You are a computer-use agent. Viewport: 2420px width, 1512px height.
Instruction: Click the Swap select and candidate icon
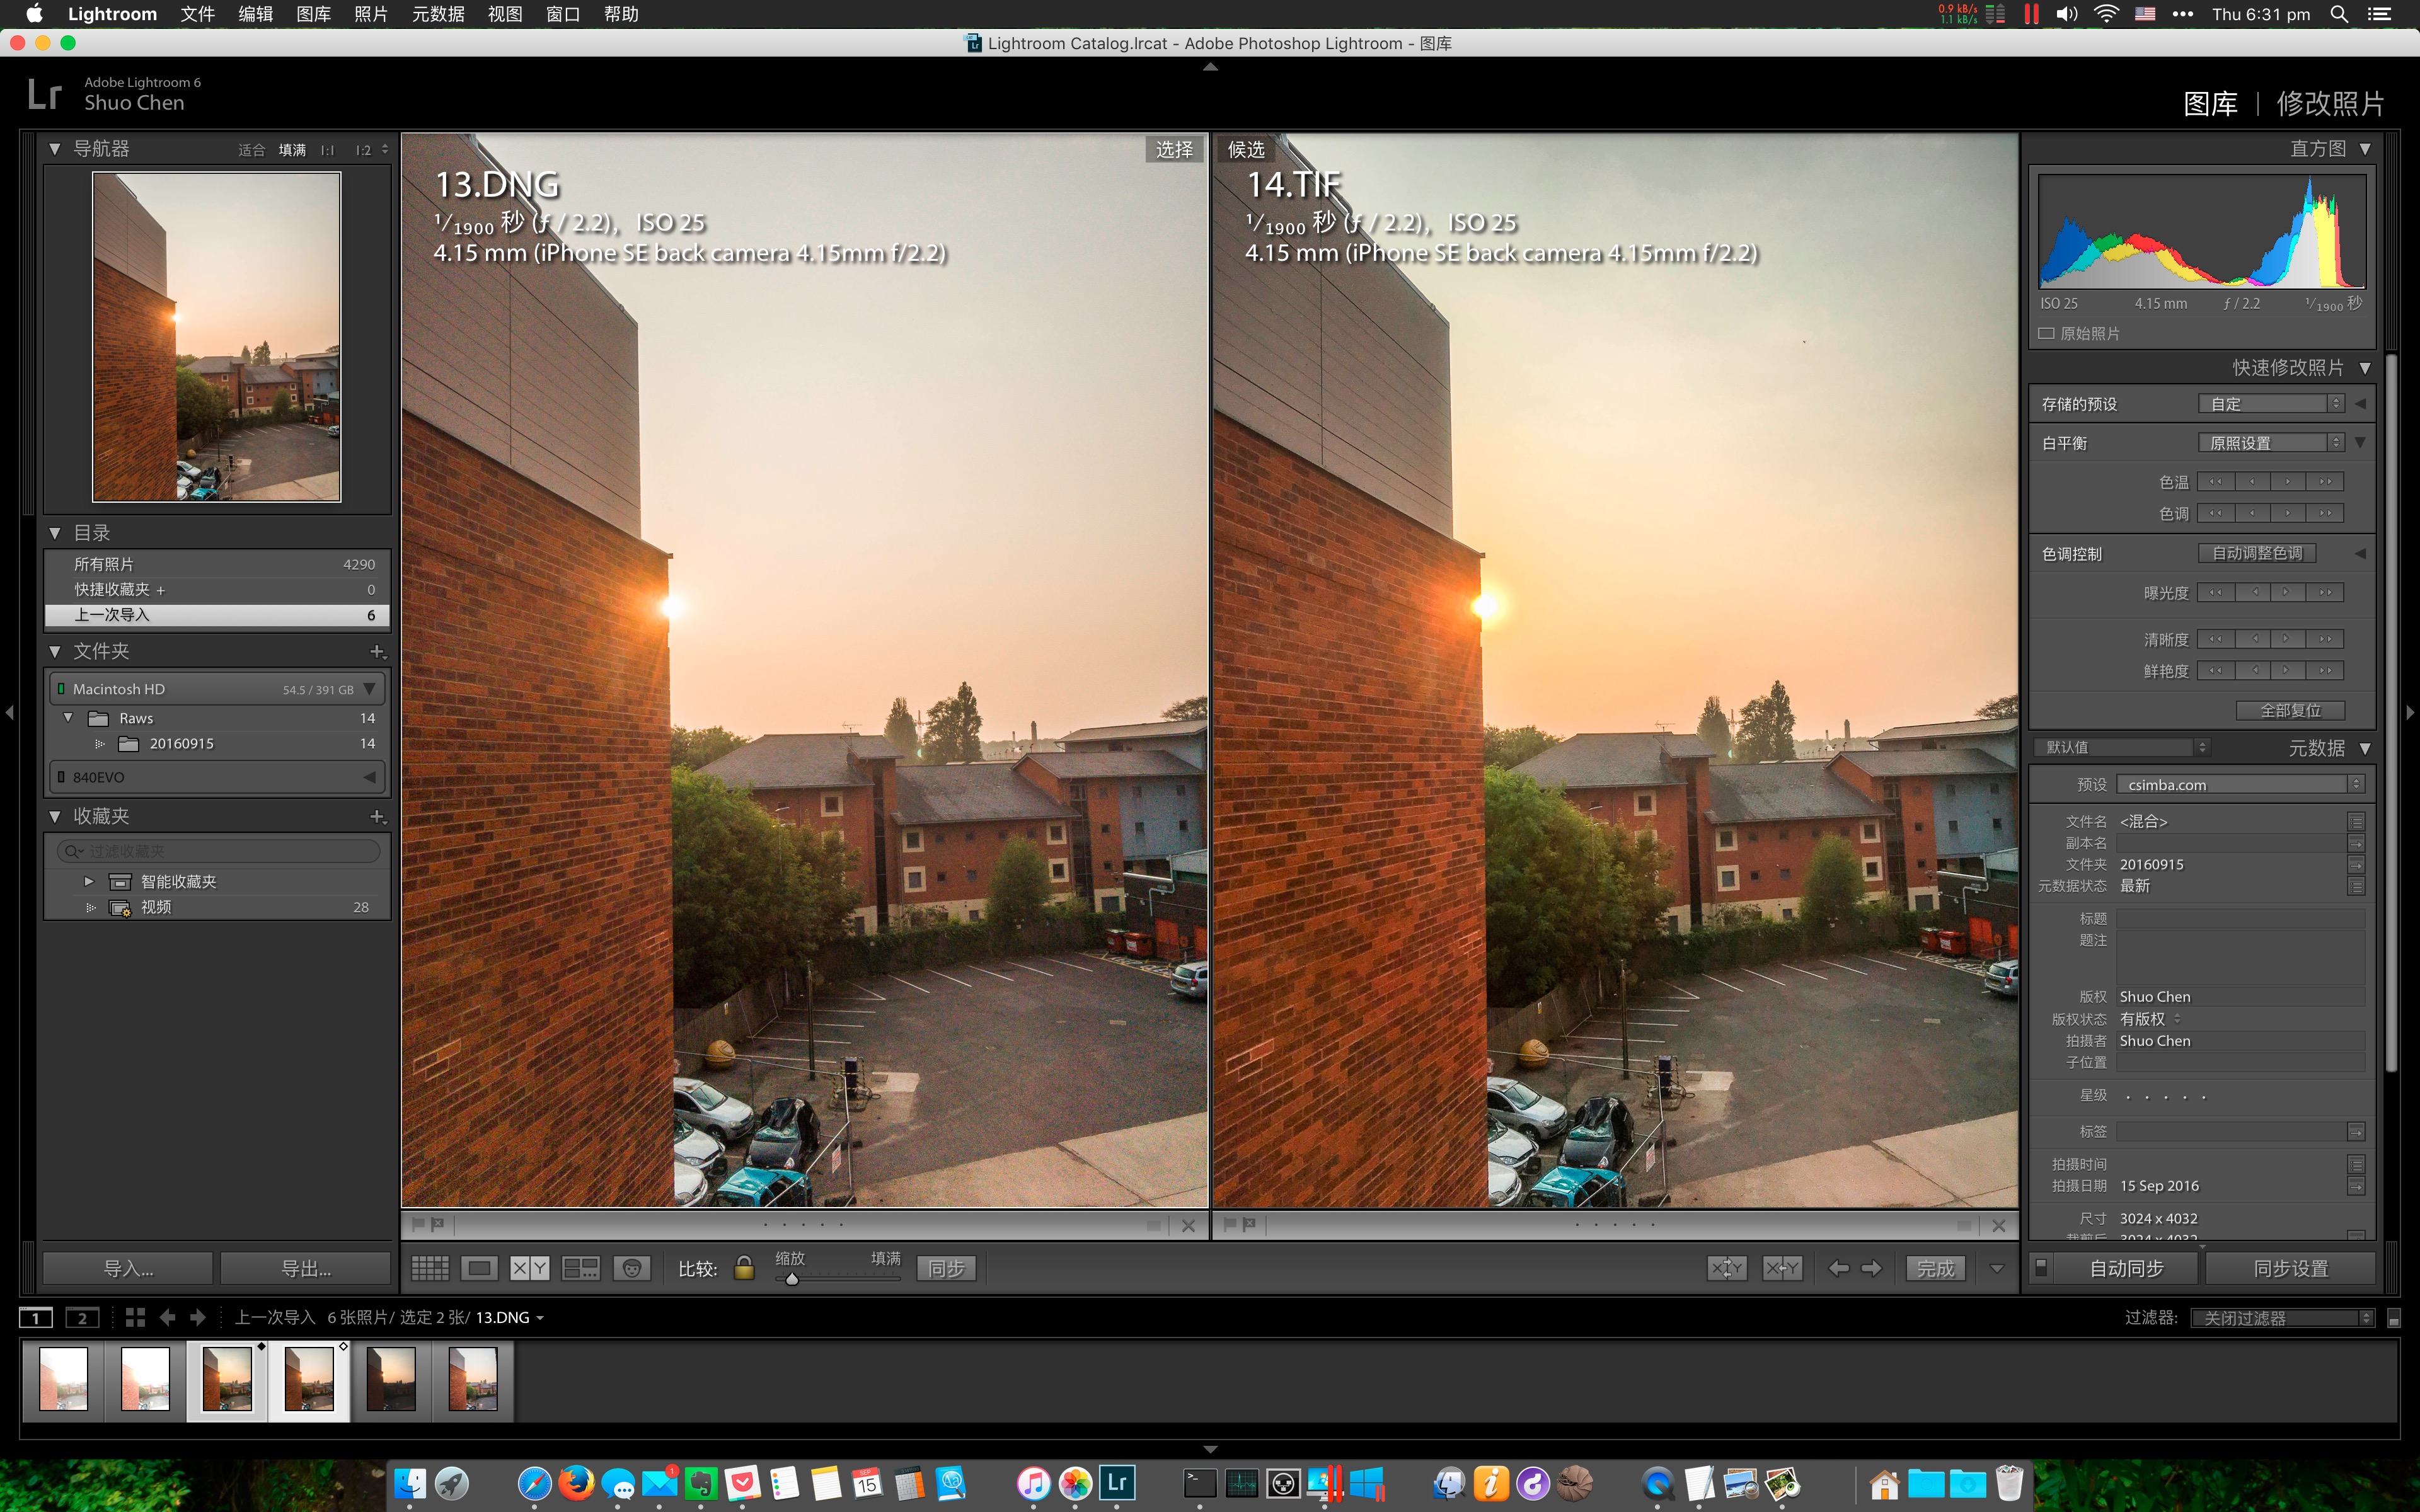1727,1268
